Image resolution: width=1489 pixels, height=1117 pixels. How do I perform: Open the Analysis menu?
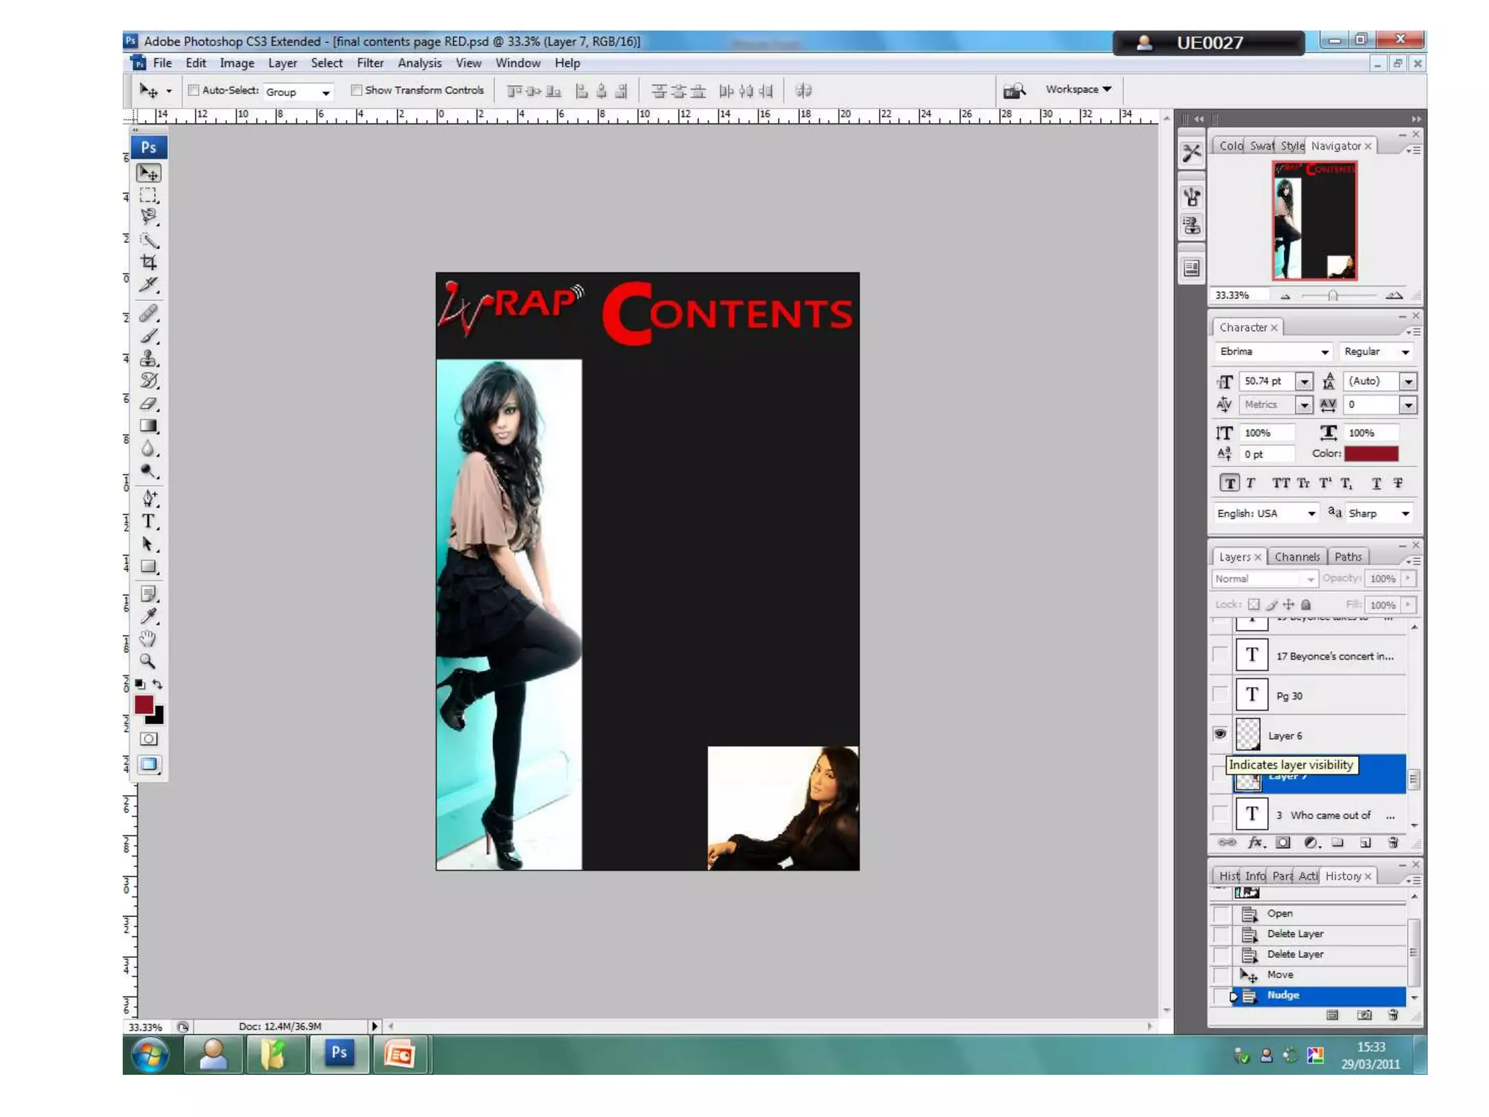pos(420,63)
